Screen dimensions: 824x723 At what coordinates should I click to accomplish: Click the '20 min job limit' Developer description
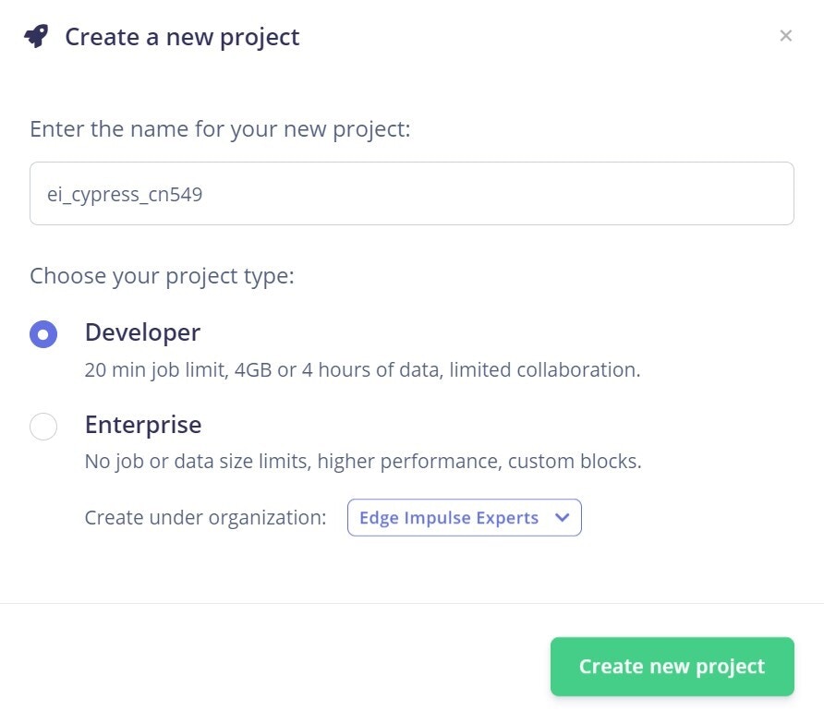click(363, 370)
